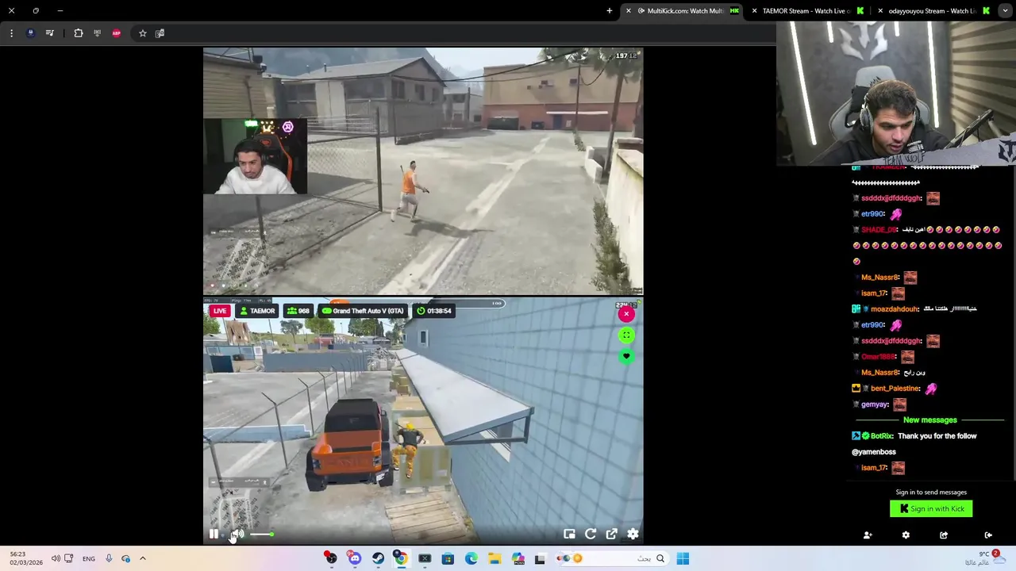Open a new browser tab
The width and height of the screenshot is (1016, 571).
[x=610, y=11]
